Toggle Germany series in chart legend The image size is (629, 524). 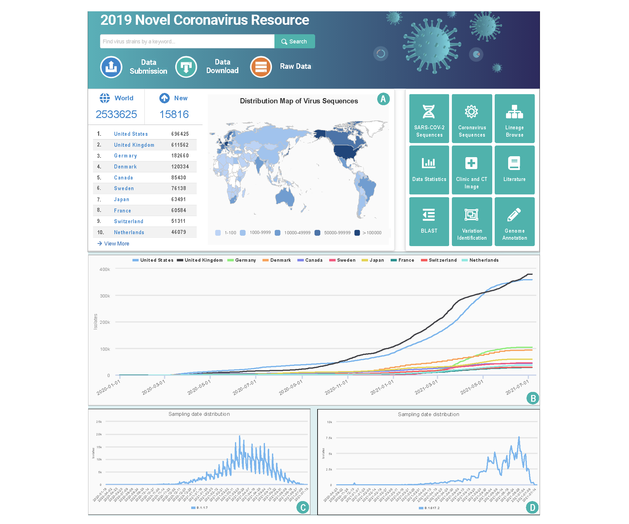coord(242,260)
